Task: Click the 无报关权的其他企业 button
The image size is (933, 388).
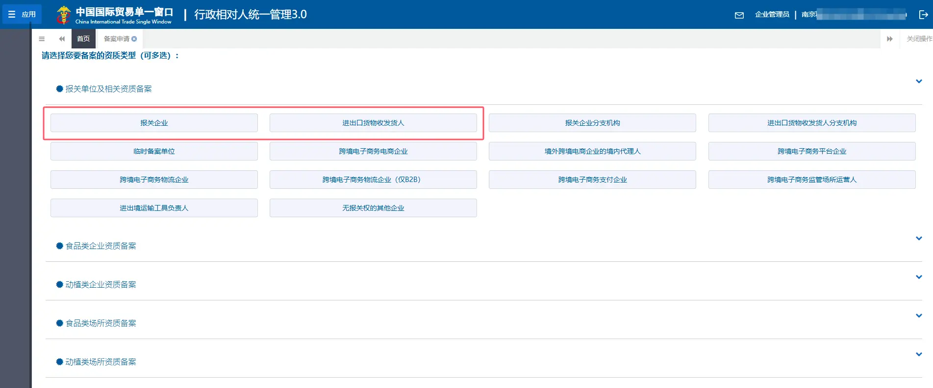Action: pos(373,208)
